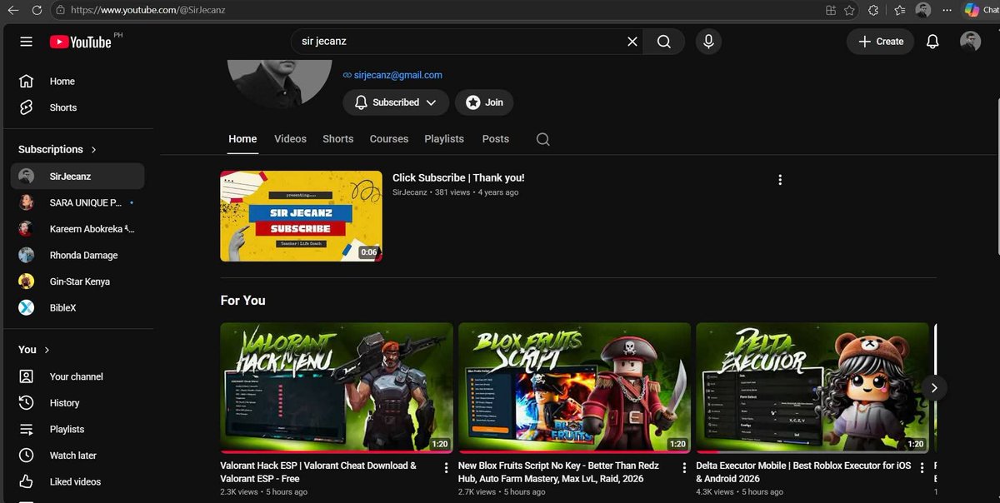Open the browser favorites list icon
Image resolution: width=1000 pixels, height=503 pixels.
click(900, 10)
